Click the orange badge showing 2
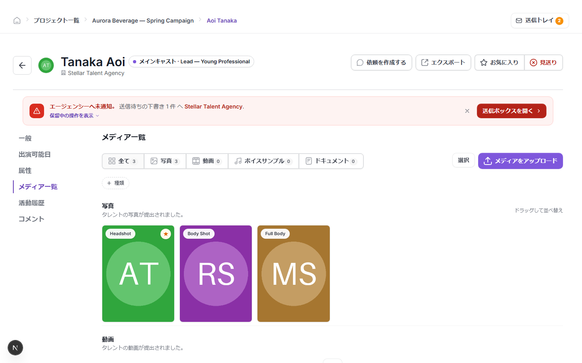 pos(559,21)
